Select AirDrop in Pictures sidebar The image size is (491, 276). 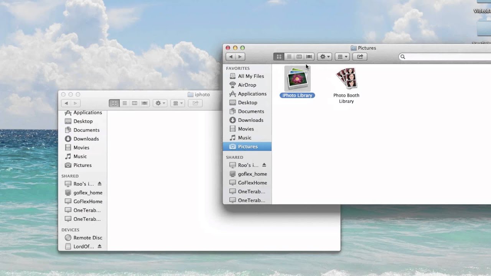pyautogui.click(x=247, y=85)
